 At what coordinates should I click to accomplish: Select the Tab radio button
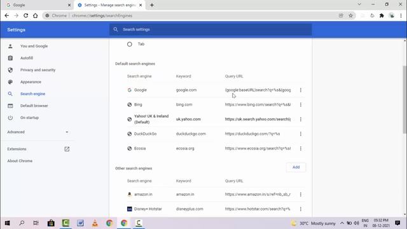point(130,44)
